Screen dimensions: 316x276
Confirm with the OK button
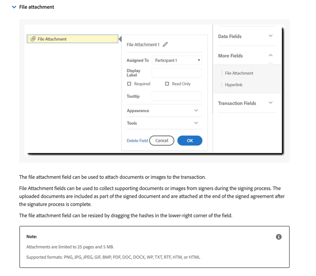190,141
